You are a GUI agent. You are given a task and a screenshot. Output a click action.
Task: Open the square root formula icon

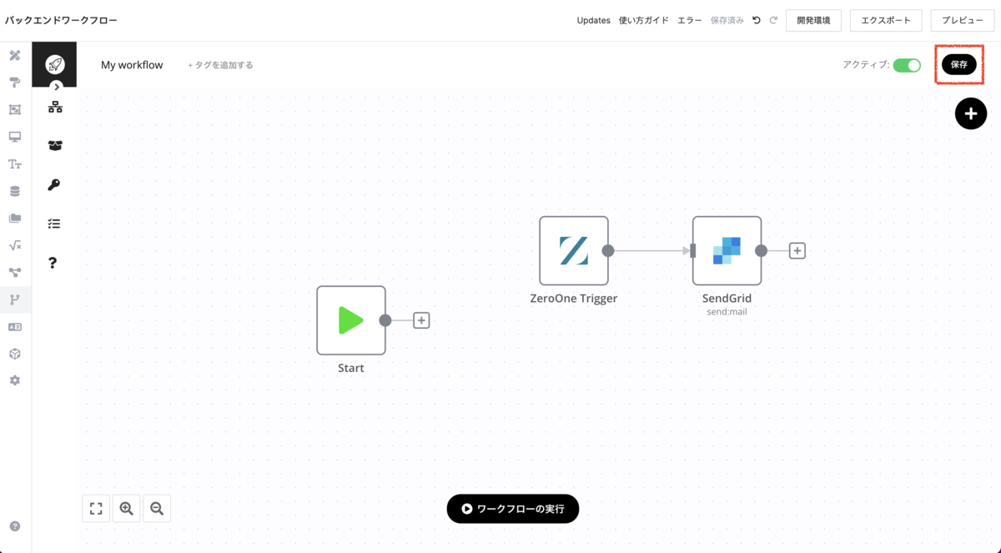point(15,245)
